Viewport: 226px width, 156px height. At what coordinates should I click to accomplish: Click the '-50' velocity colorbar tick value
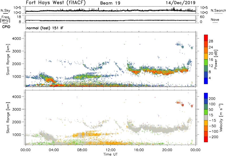(x=212, y=126)
